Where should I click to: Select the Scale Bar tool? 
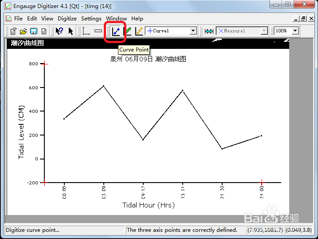point(98,31)
